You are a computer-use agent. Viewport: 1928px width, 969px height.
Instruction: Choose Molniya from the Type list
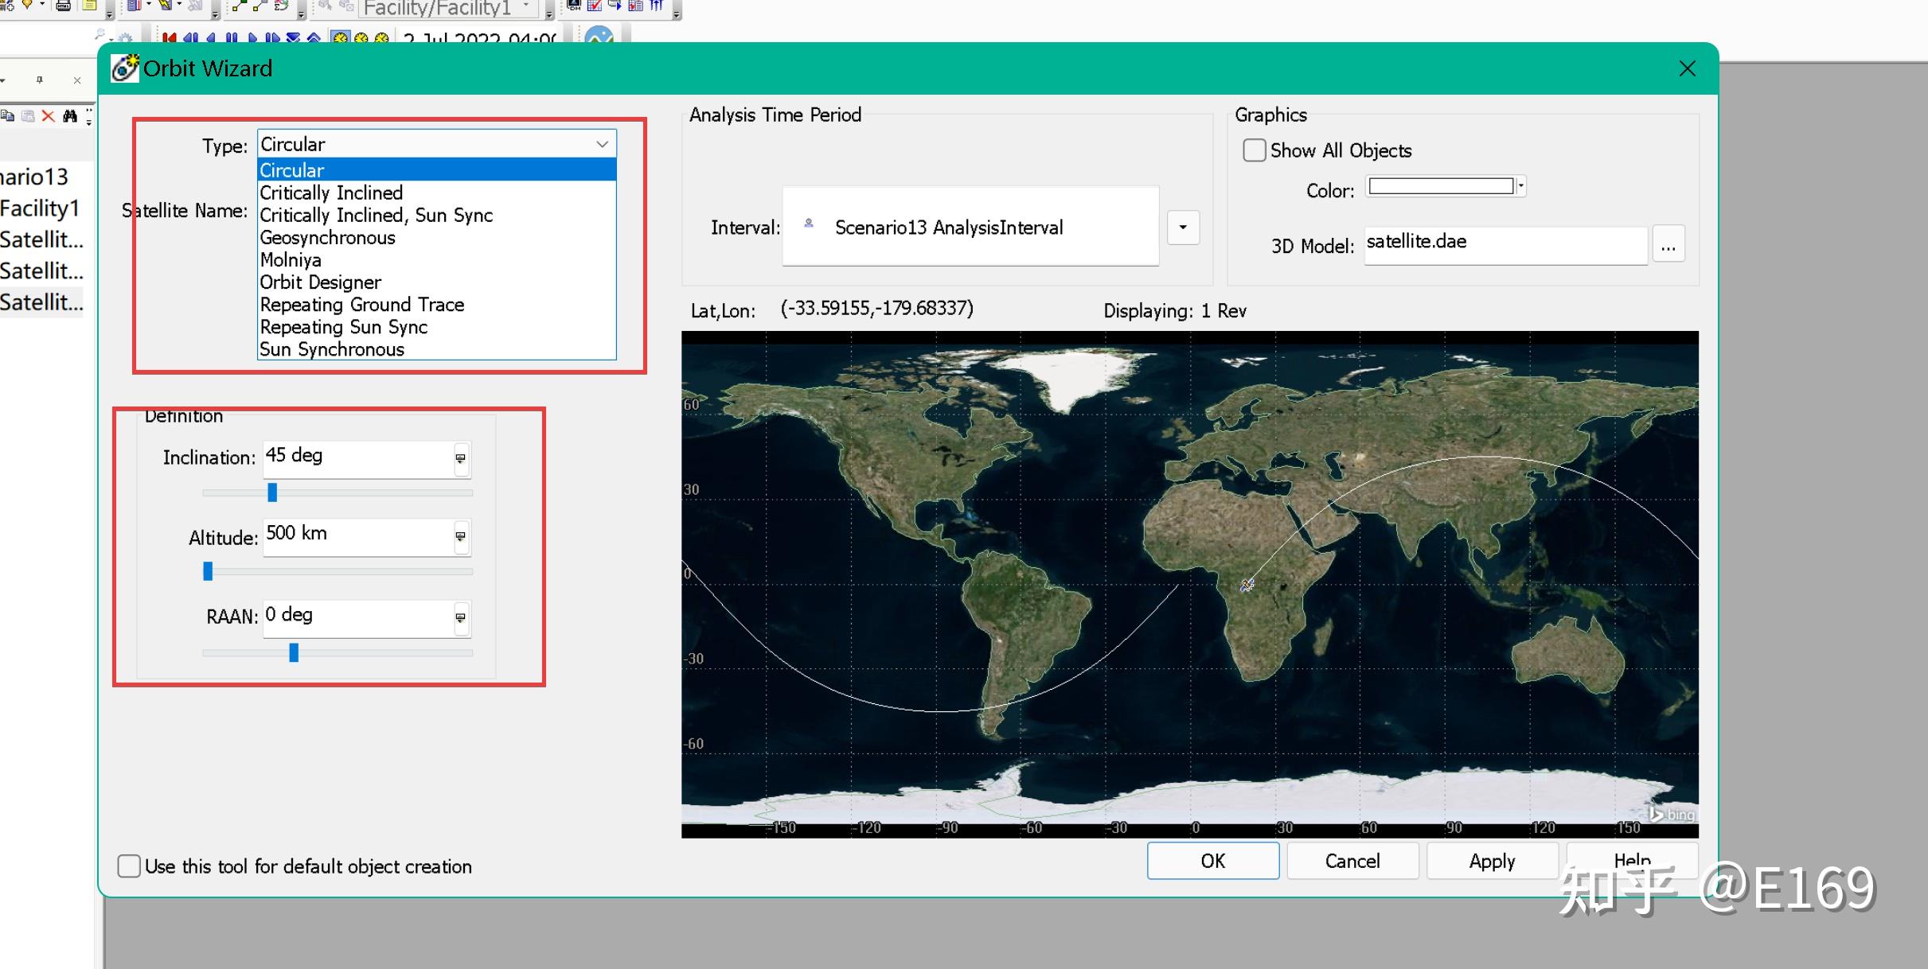[x=291, y=260]
